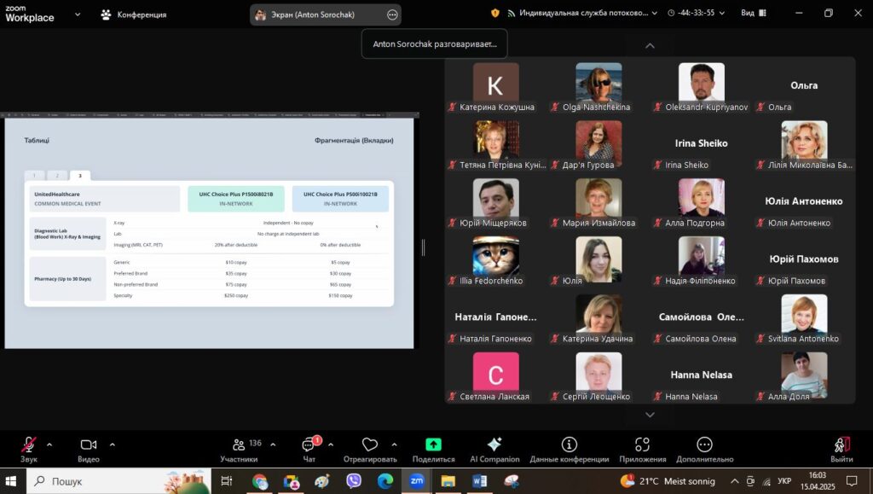Image resolution: width=873 pixels, height=494 pixels.
Task: Click the Пошук taskbar search box
Action: pos(118,480)
